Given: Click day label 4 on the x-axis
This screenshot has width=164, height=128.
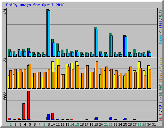Looking at the screenshot, I should click(x=25, y=124).
